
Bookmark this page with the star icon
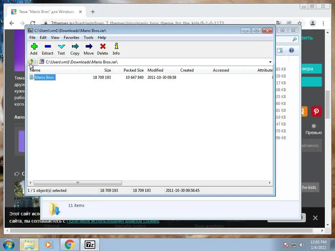(x=300, y=23)
